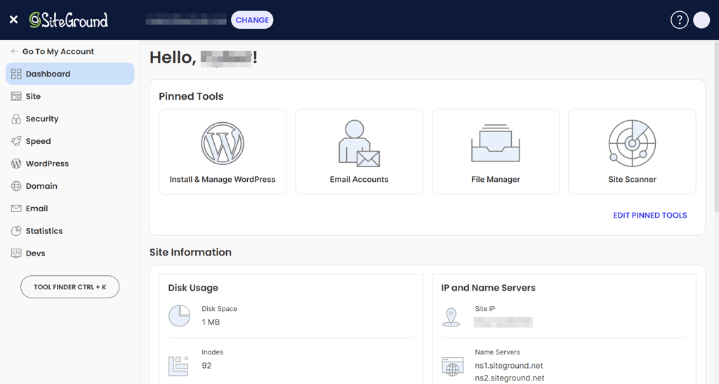Viewport: 719px width, 384px height.
Task: Click the TOOL FINDER CTRL + K button
Action: click(70, 287)
